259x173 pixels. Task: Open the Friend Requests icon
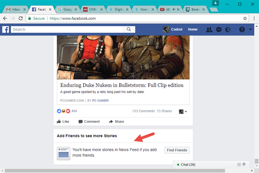(209, 29)
